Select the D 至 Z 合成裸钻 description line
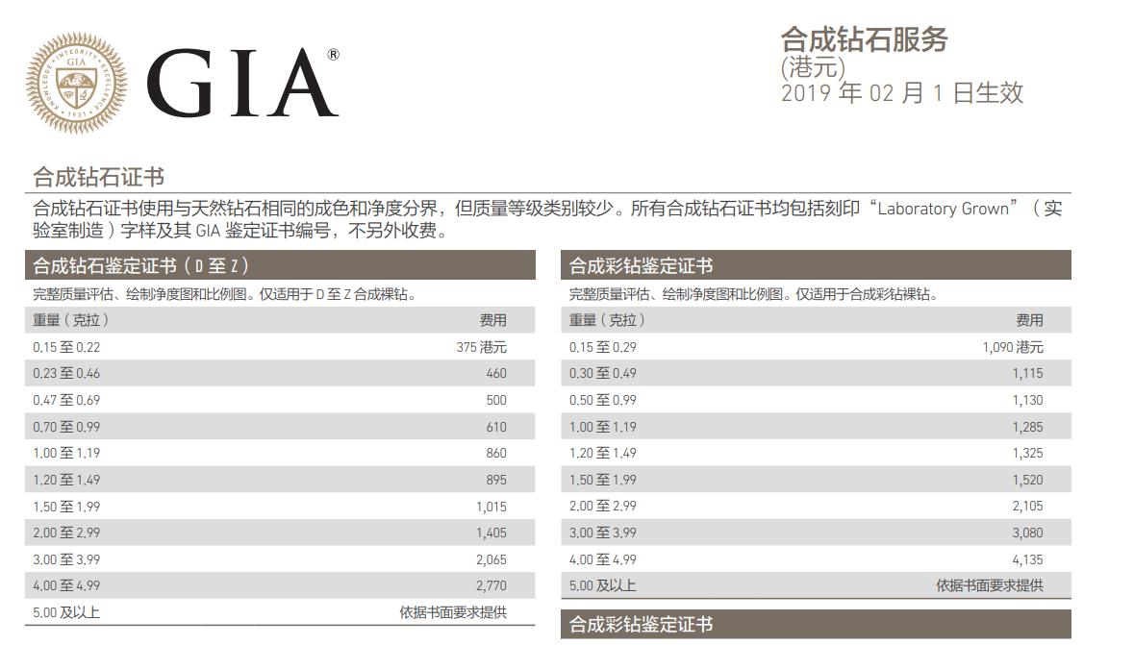 tap(225, 294)
